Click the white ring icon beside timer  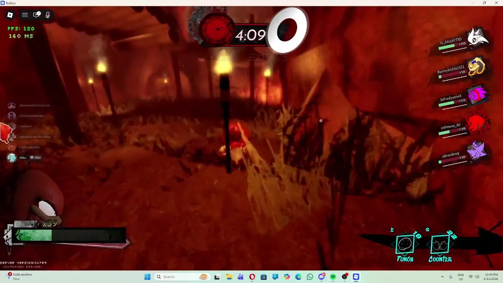pyautogui.click(x=288, y=31)
